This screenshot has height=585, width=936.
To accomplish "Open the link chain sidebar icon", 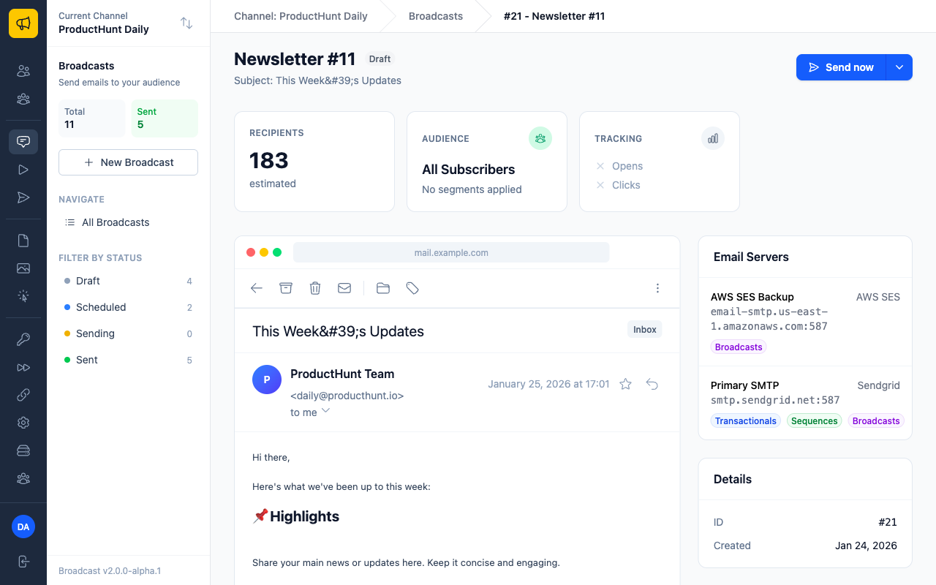I will [x=23, y=395].
